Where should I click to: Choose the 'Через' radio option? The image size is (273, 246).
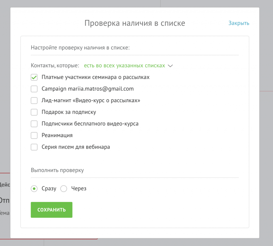pyautogui.click(x=64, y=189)
